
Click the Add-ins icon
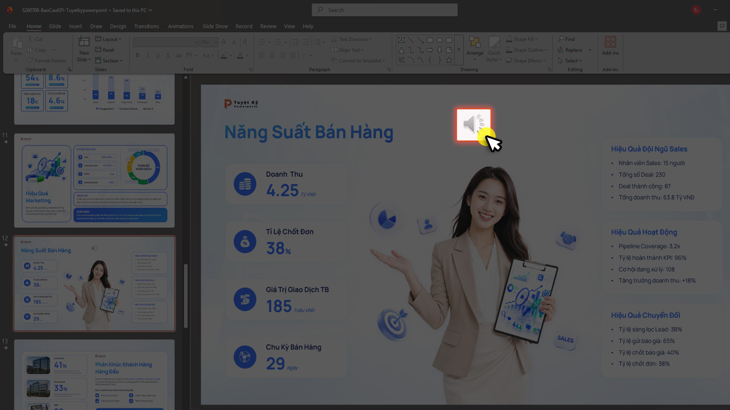pos(610,42)
